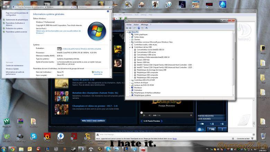Click the help icon in System window
The height and width of the screenshot is (152, 270).
[108, 11]
